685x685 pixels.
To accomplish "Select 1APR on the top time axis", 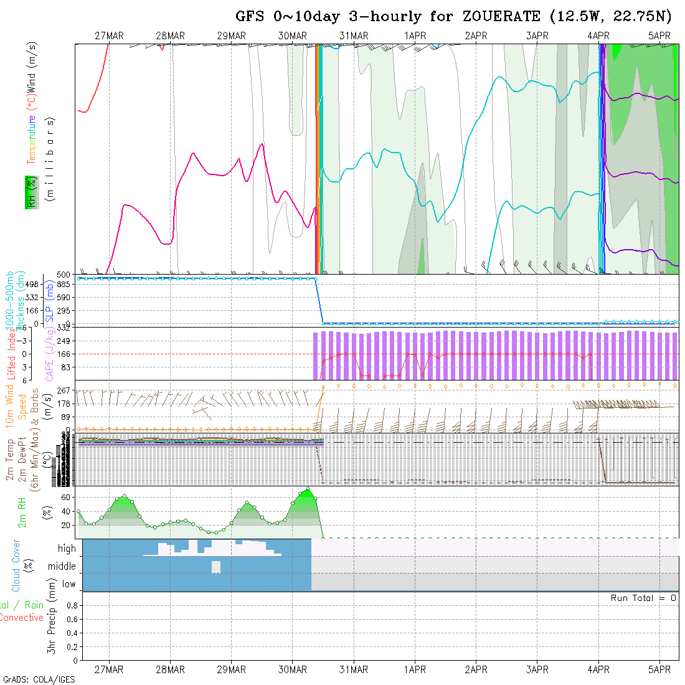I will point(415,36).
